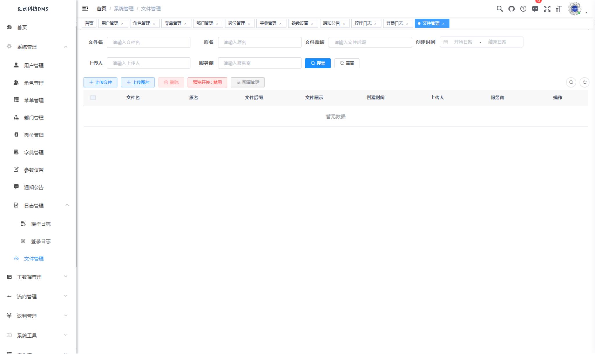Switch to the 用户管理 tab
Image resolution: width=595 pixels, height=354 pixels.
(x=111, y=23)
